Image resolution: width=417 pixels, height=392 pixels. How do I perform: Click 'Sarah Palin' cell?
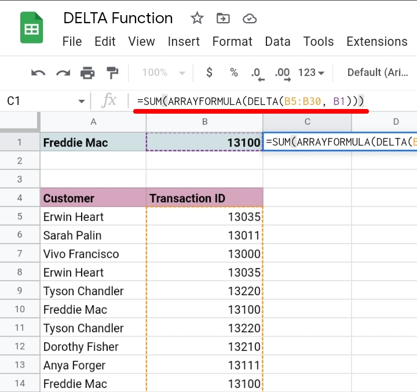point(93,235)
